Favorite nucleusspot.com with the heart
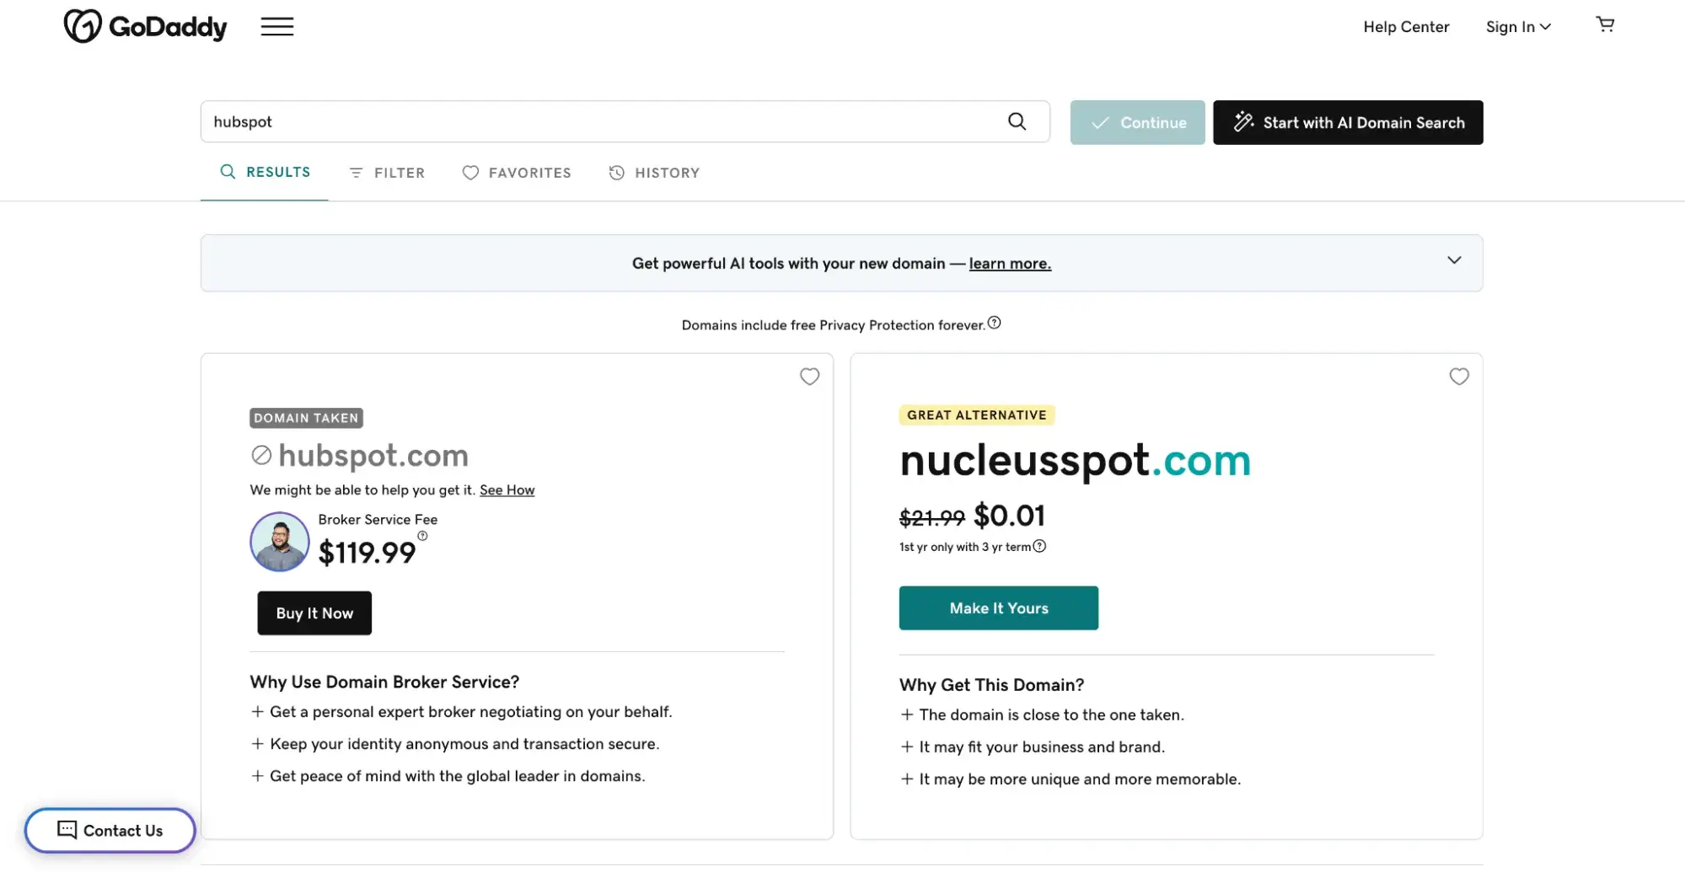1685x872 pixels. [1458, 377]
